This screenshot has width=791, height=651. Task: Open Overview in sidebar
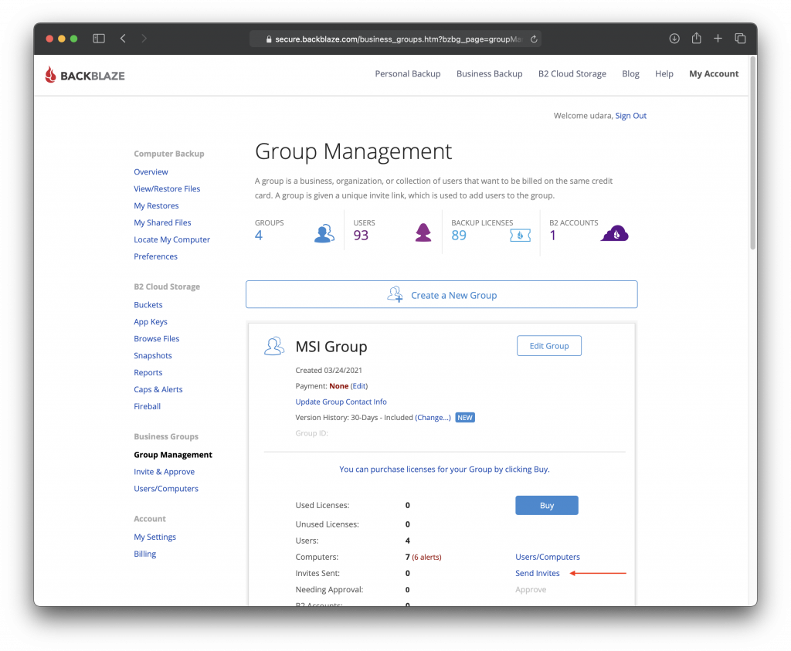tap(151, 172)
